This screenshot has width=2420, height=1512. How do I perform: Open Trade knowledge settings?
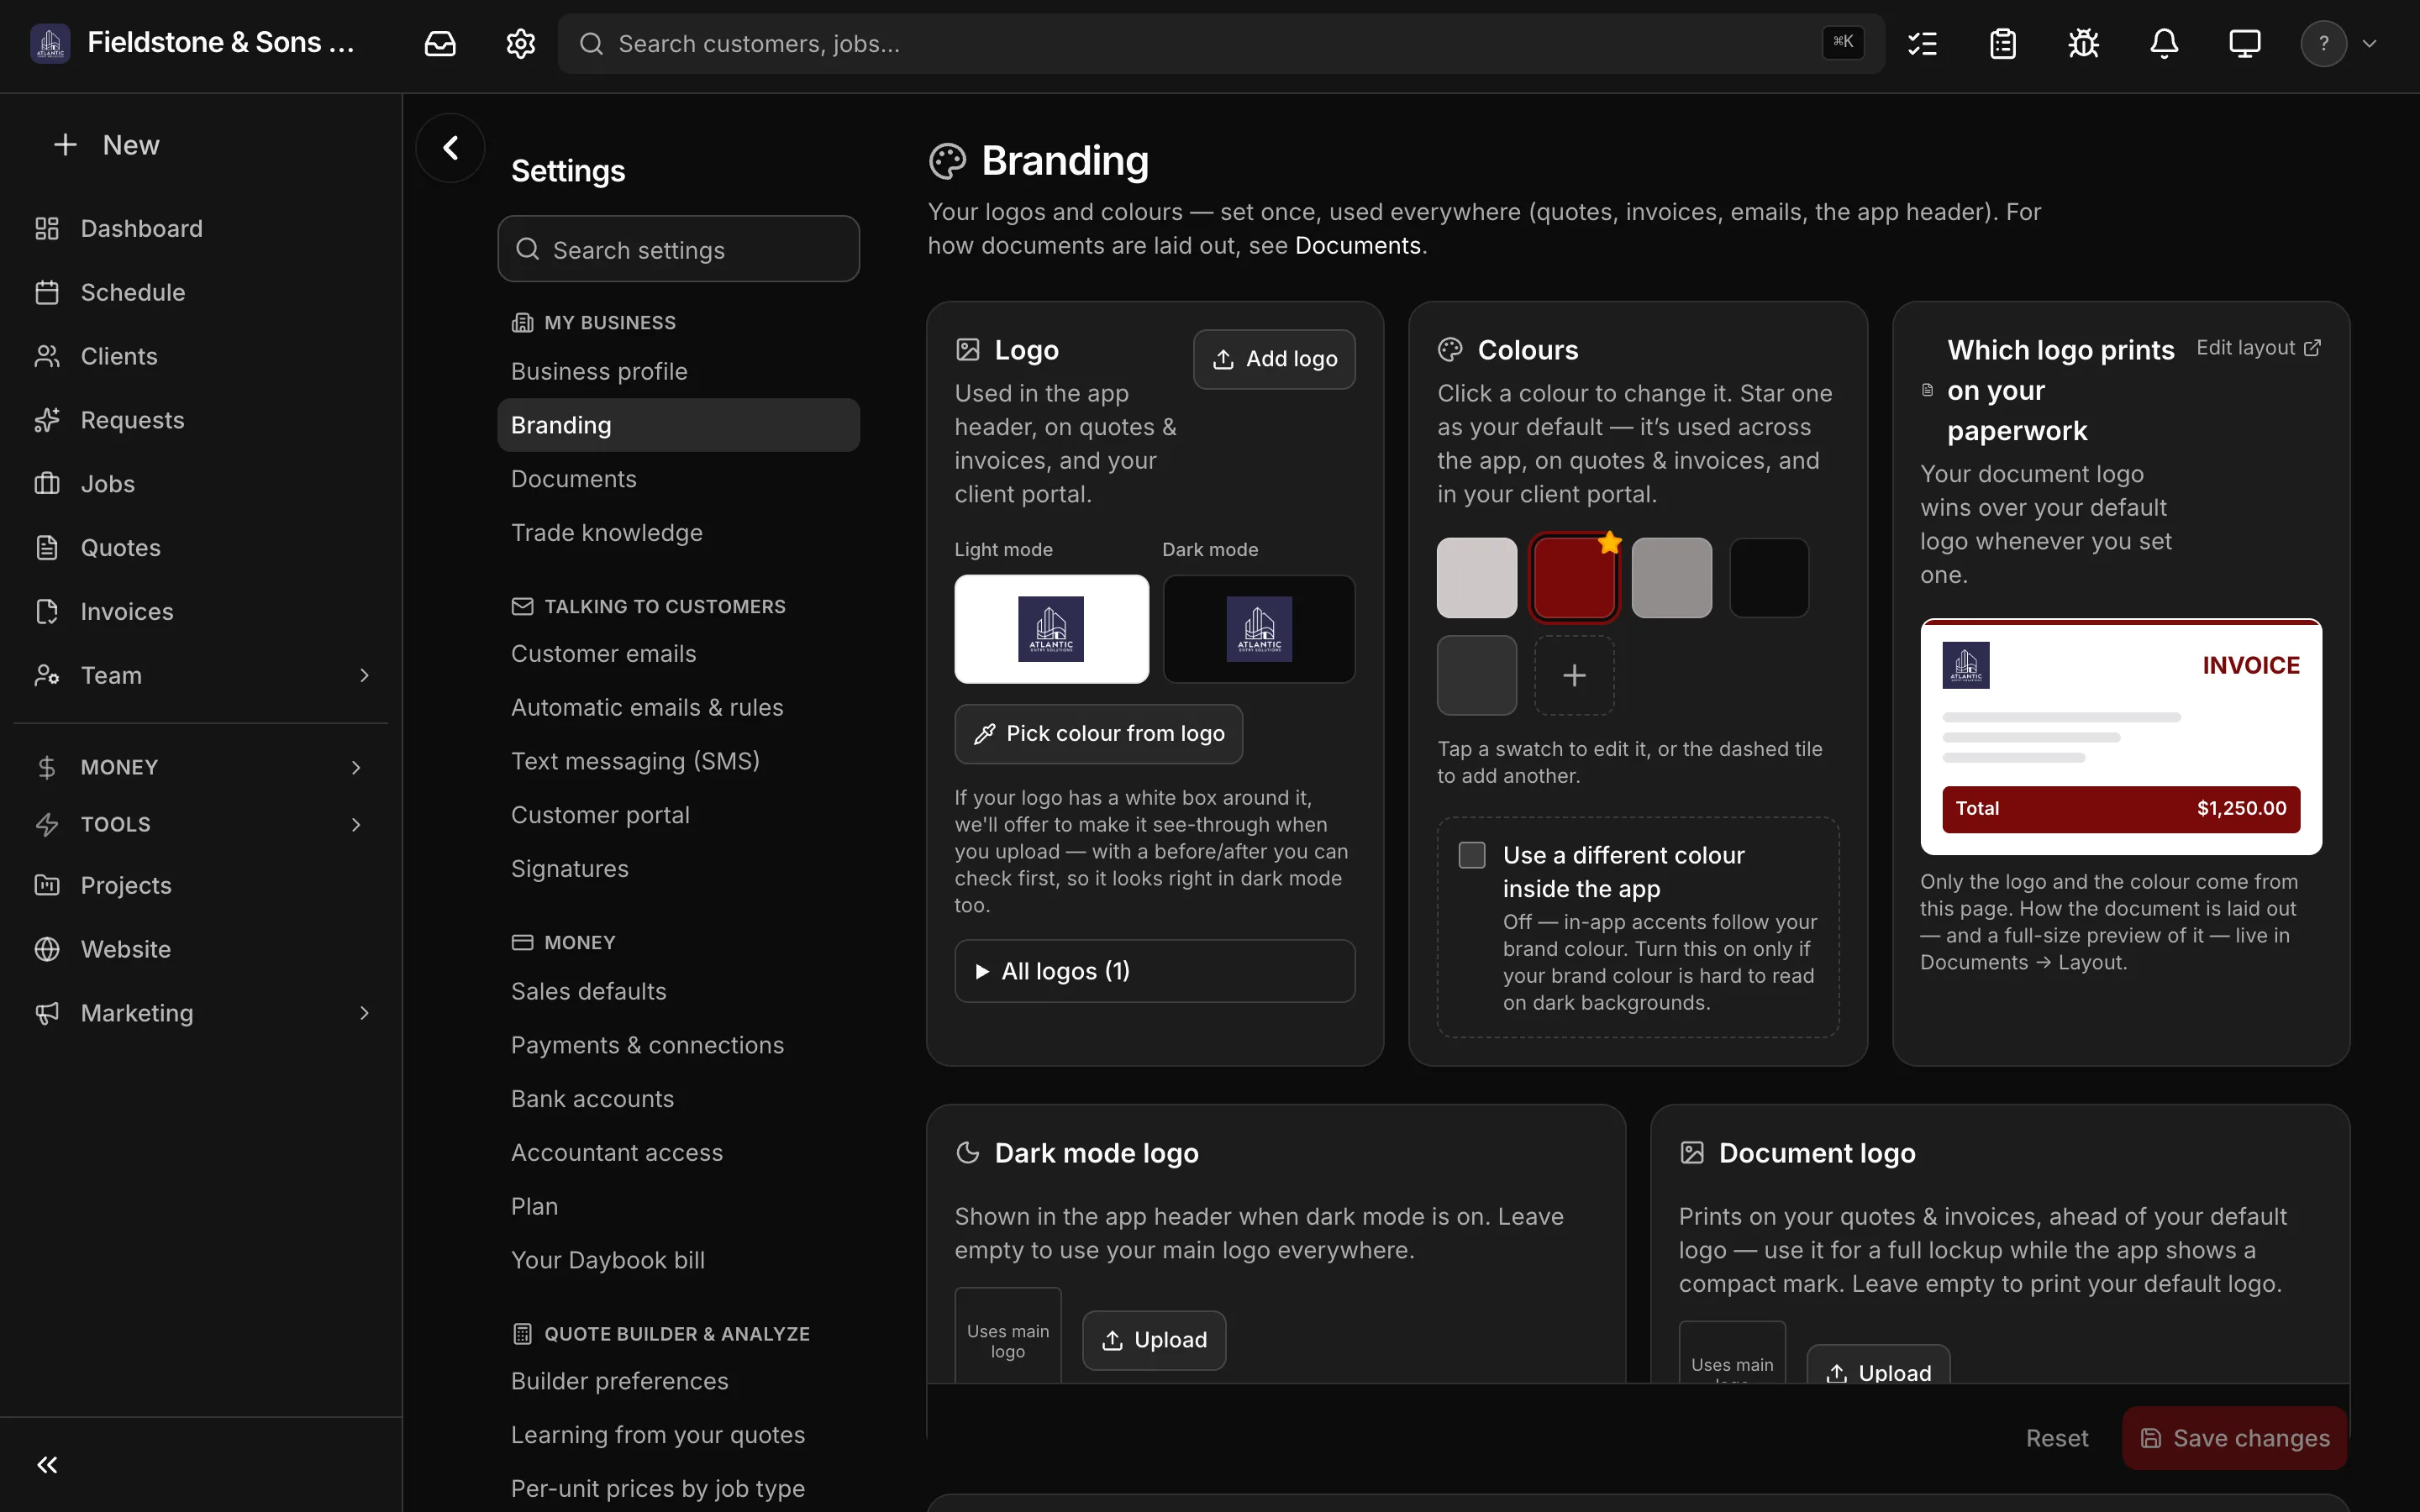point(678,533)
